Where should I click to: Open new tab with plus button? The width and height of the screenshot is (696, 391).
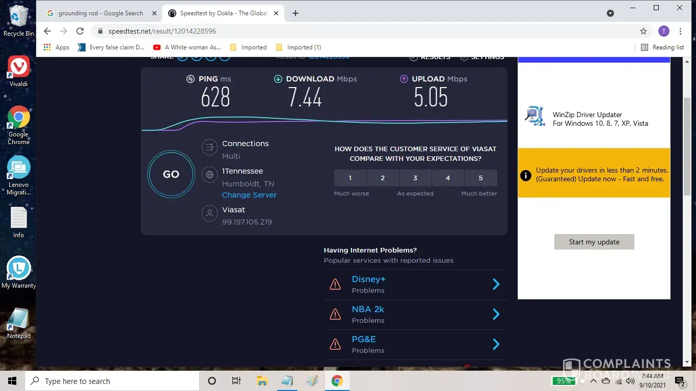tap(296, 13)
